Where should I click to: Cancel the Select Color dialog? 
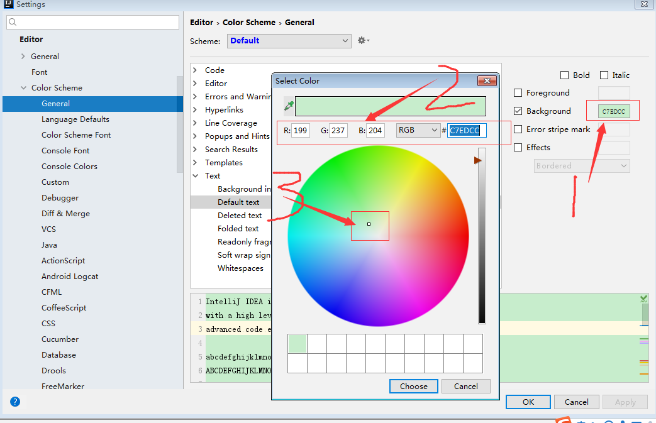click(465, 386)
